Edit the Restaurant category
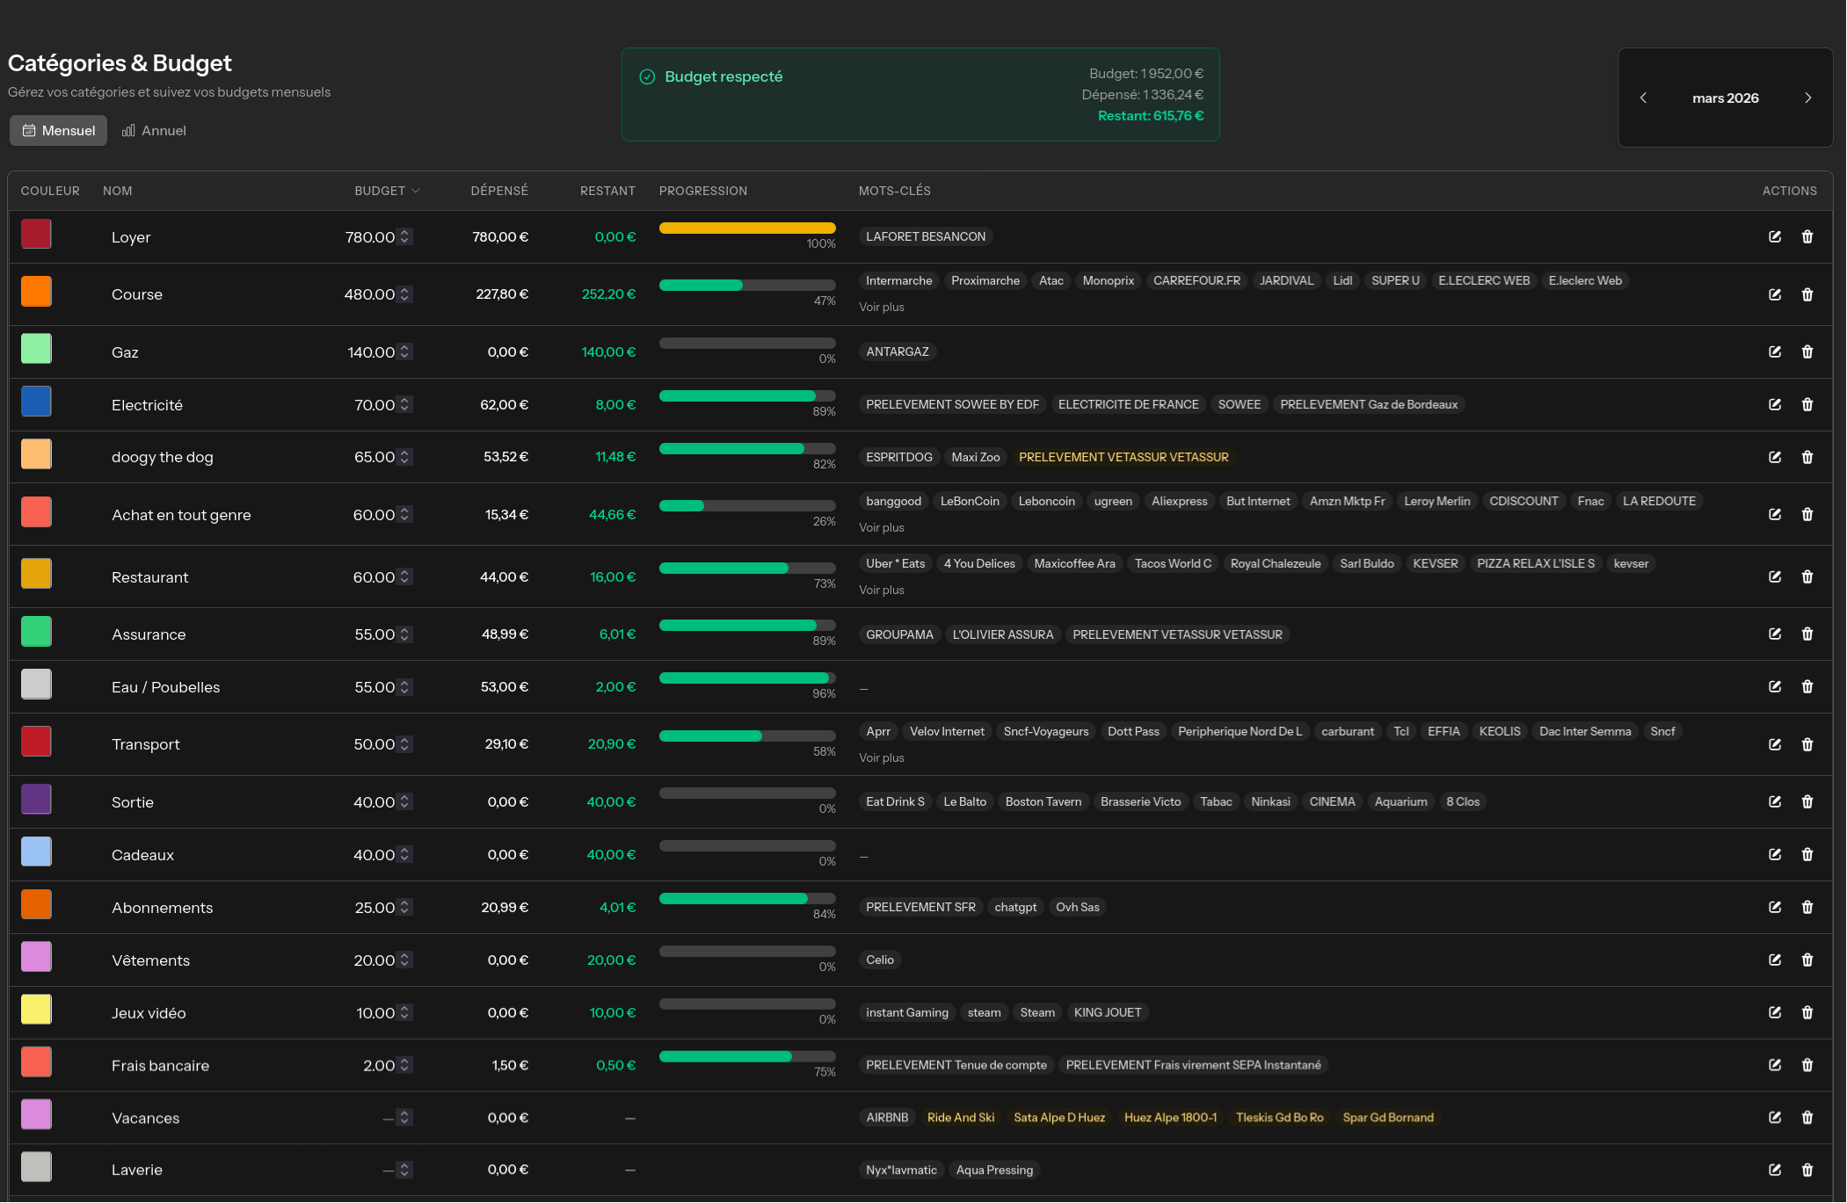 tap(1775, 576)
